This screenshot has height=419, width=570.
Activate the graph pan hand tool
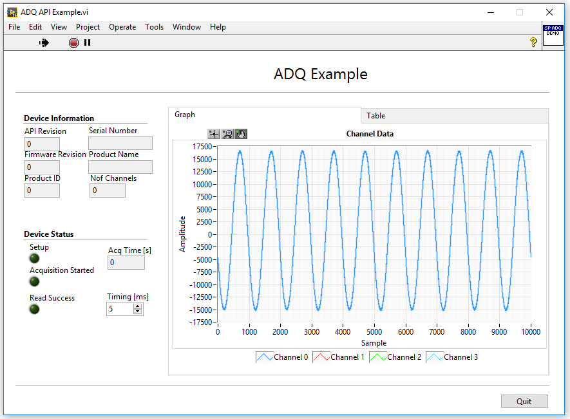coord(241,134)
